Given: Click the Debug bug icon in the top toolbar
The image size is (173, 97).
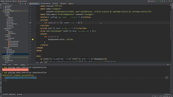Looking at the screenshot, I should tap(160, 1).
